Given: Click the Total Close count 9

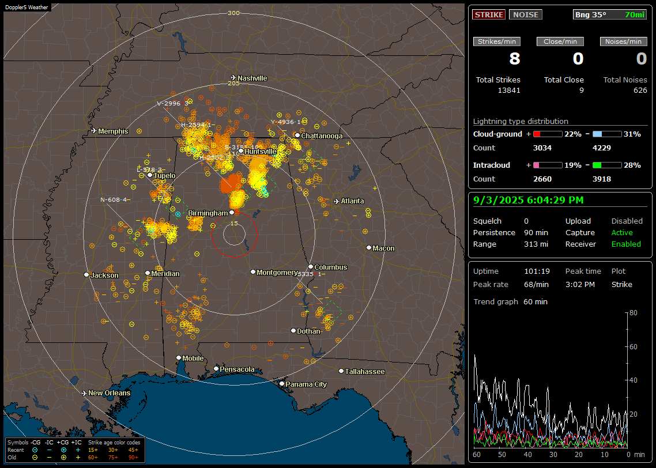Looking at the screenshot, I should click(581, 90).
